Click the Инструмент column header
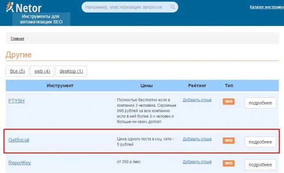Viewport: 284px width, 173px height. tap(60, 86)
